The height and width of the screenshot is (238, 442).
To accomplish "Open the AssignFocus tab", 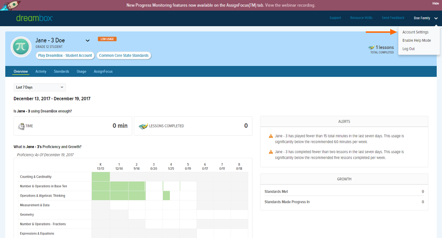I will 103,71.
